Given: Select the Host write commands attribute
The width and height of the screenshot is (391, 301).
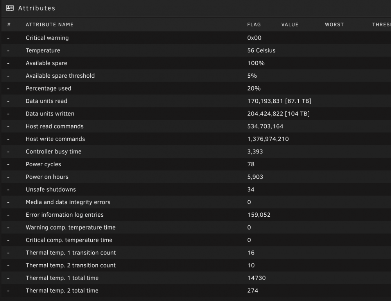Looking at the screenshot, I should pyautogui.click(x=56, y=139).
